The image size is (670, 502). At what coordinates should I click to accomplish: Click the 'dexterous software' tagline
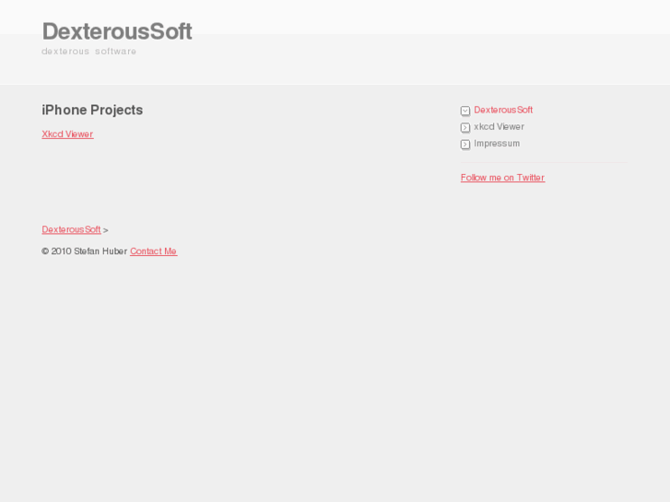click(88, 52)
